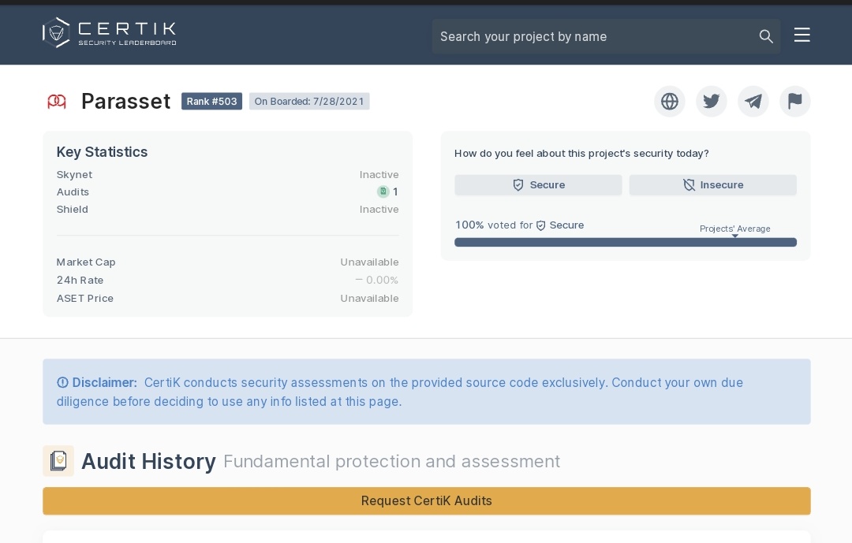Click the Audit History heading
852x543 pixels.
click(x=148, y=461)
